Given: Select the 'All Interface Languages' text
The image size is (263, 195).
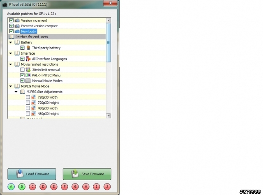Looking at the screenshot, I should click(x=49, y=59).
